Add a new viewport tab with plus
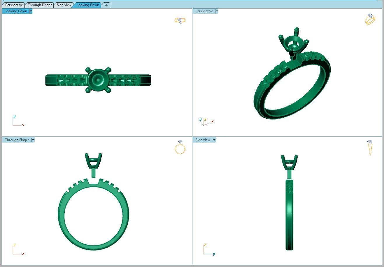 coord(106,5)
